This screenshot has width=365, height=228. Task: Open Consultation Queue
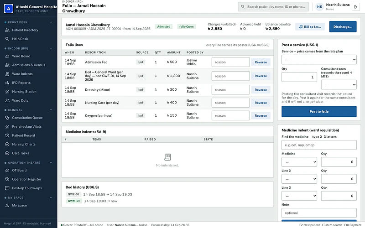coord(28,118)
